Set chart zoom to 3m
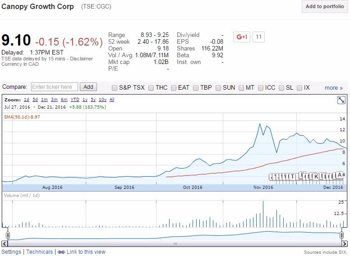The height and width of the screenshot is (256, 350). click(54, 100)
